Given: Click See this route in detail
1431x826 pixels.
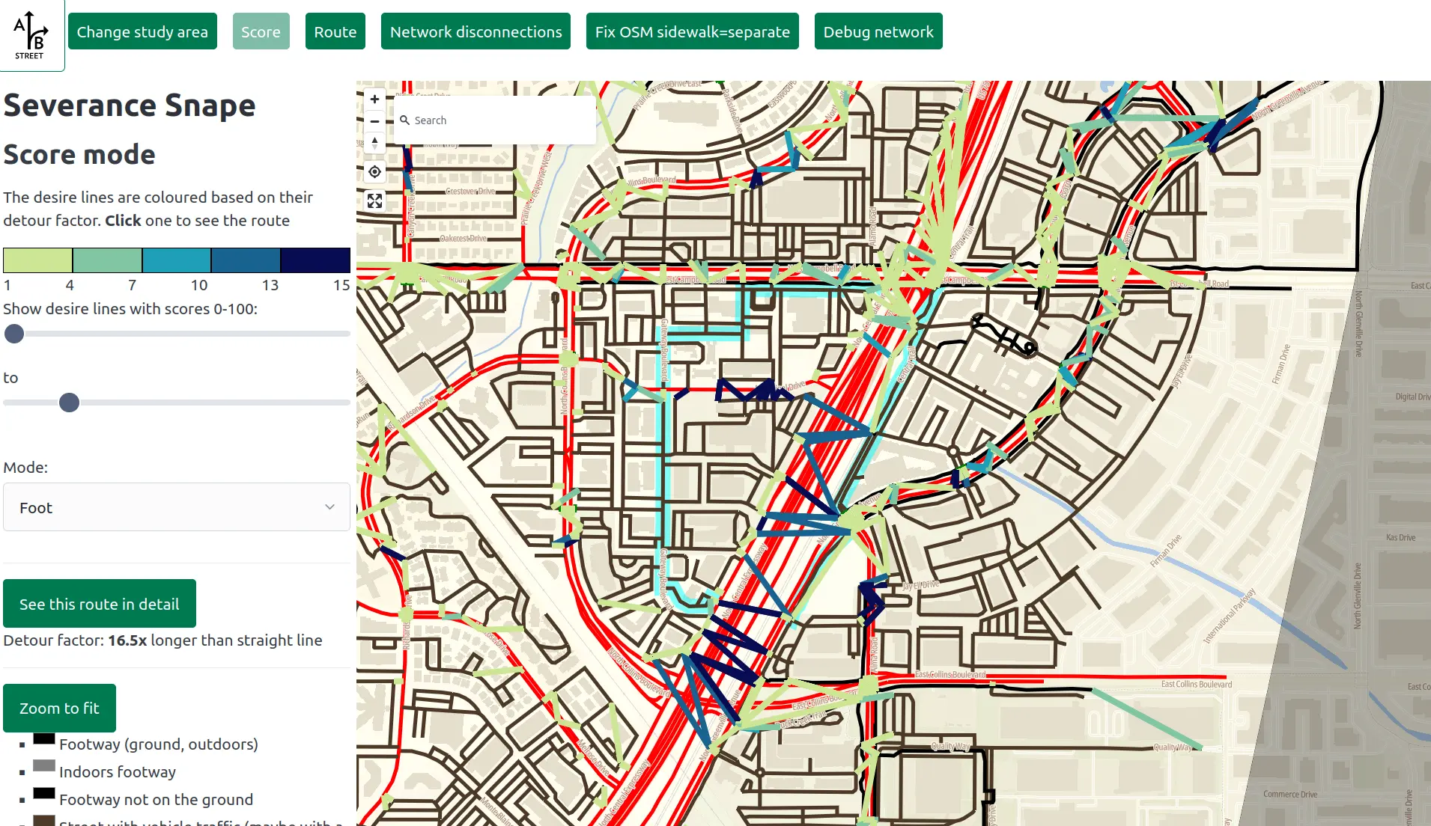Looking at the screenshot, I should pos(100,604).
